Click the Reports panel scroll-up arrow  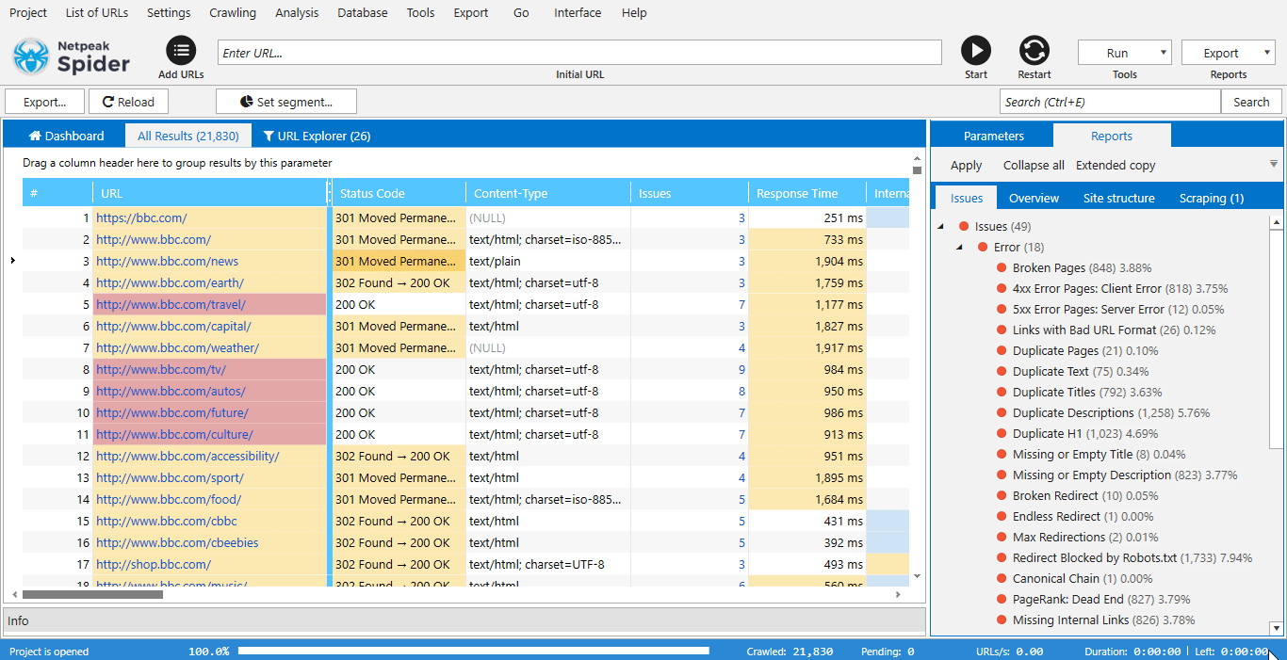click(x=1277, y=222)
